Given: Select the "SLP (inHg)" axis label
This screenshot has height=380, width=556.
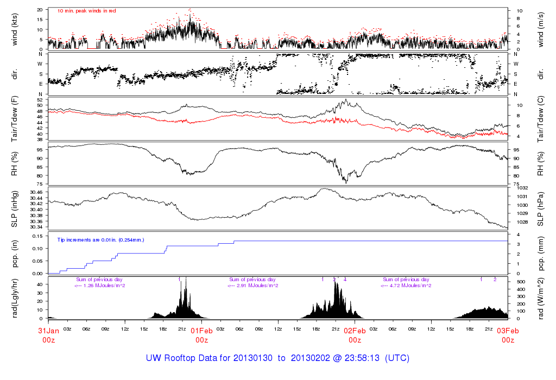Looking at the screenshot, I should tap(15, 209).
